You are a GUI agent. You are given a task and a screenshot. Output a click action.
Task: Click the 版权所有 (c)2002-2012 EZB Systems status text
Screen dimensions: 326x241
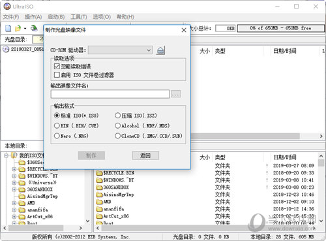[81, 236]
